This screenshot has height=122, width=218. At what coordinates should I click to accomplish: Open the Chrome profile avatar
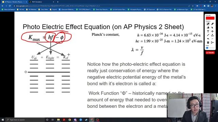[212, 6]
